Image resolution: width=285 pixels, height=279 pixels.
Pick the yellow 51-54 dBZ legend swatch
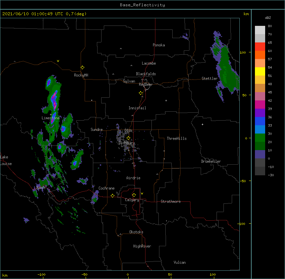(260, 71)
